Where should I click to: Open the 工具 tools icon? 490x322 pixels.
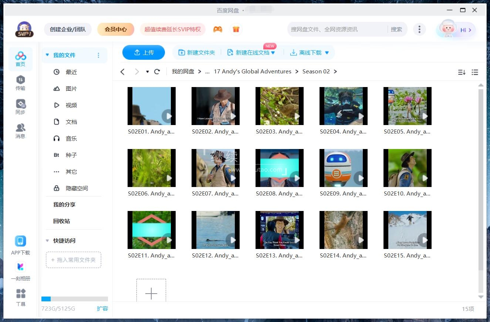point(20,292)
